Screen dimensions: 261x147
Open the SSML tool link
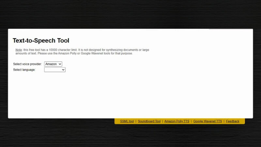pos(127,121)
